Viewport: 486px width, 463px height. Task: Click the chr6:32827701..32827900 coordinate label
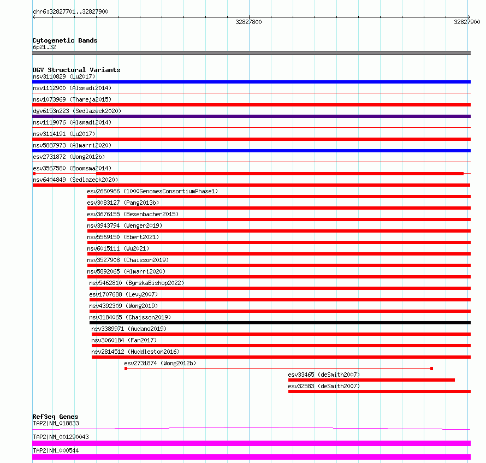(70, 11)
